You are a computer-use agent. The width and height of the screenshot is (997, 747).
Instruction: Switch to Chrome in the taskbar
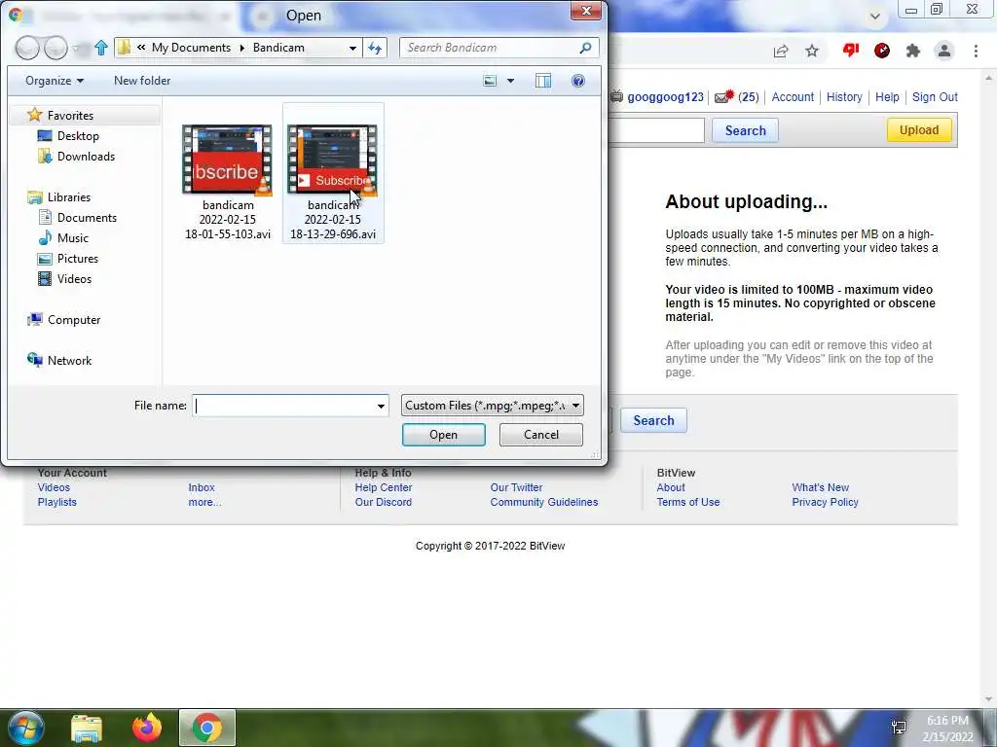click(206, 728)
